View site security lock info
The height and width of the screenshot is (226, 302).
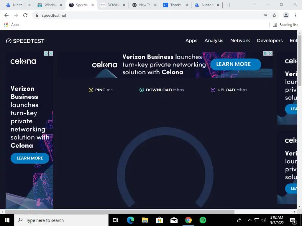[37, 15]
